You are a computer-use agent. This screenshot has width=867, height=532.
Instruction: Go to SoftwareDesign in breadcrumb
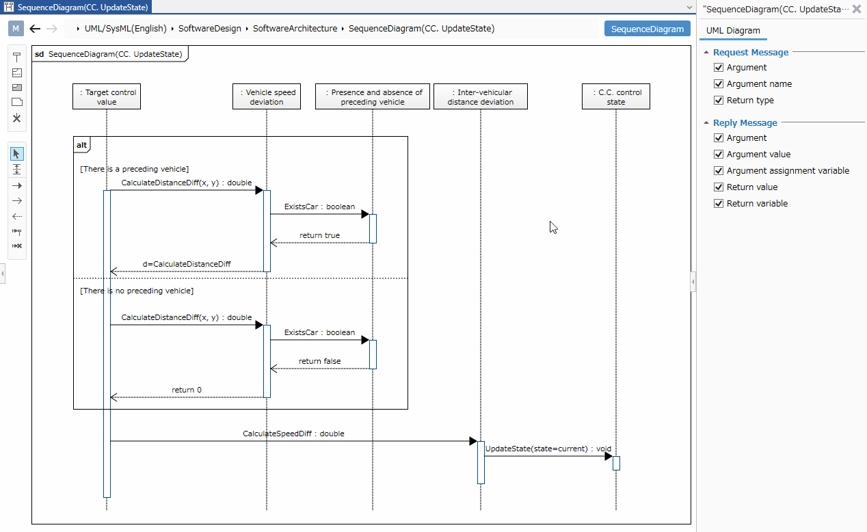(x=210, y=29)
